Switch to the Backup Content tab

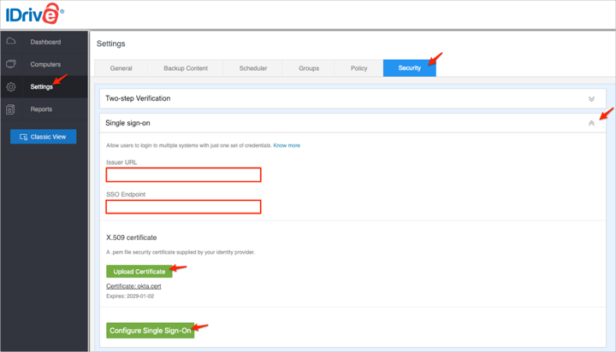(186, 68)
